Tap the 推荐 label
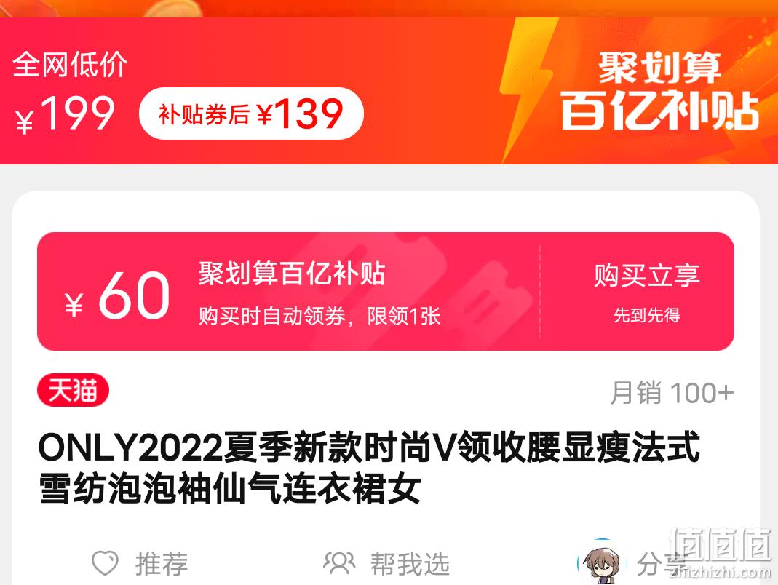This screenshot has height=585, width=778. (x=162, y=564)
